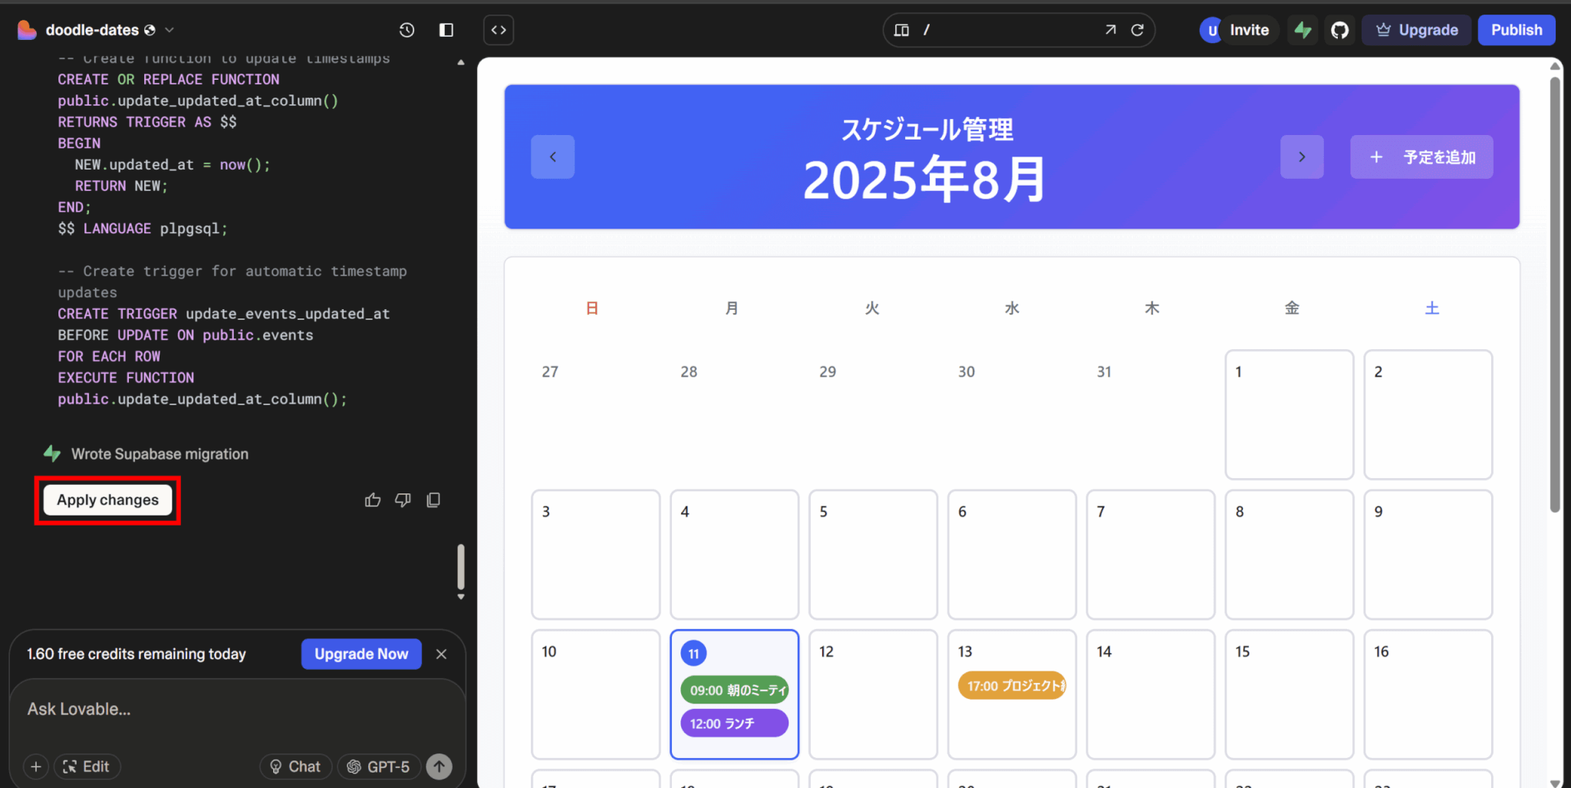The height and width of the screenshot is (788, 1571).
Task: Click Wrote Supabase migration text
Action: pyautogui.click(x=160, y=454)
